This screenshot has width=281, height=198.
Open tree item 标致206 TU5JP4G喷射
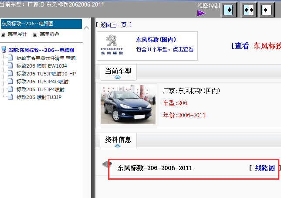[42, 82]
